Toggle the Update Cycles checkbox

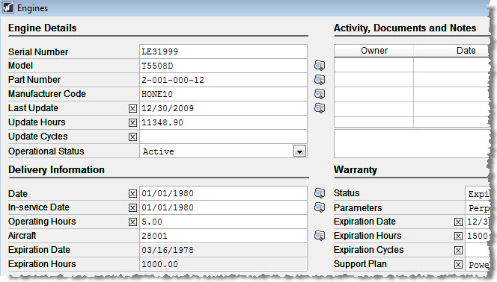tap(132, 137)
